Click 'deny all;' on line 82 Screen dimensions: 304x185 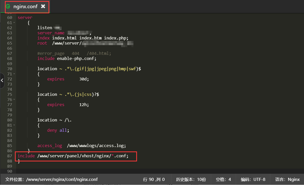click(x=58, y=130)
